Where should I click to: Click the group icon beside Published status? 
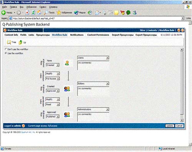coord(67,115)
